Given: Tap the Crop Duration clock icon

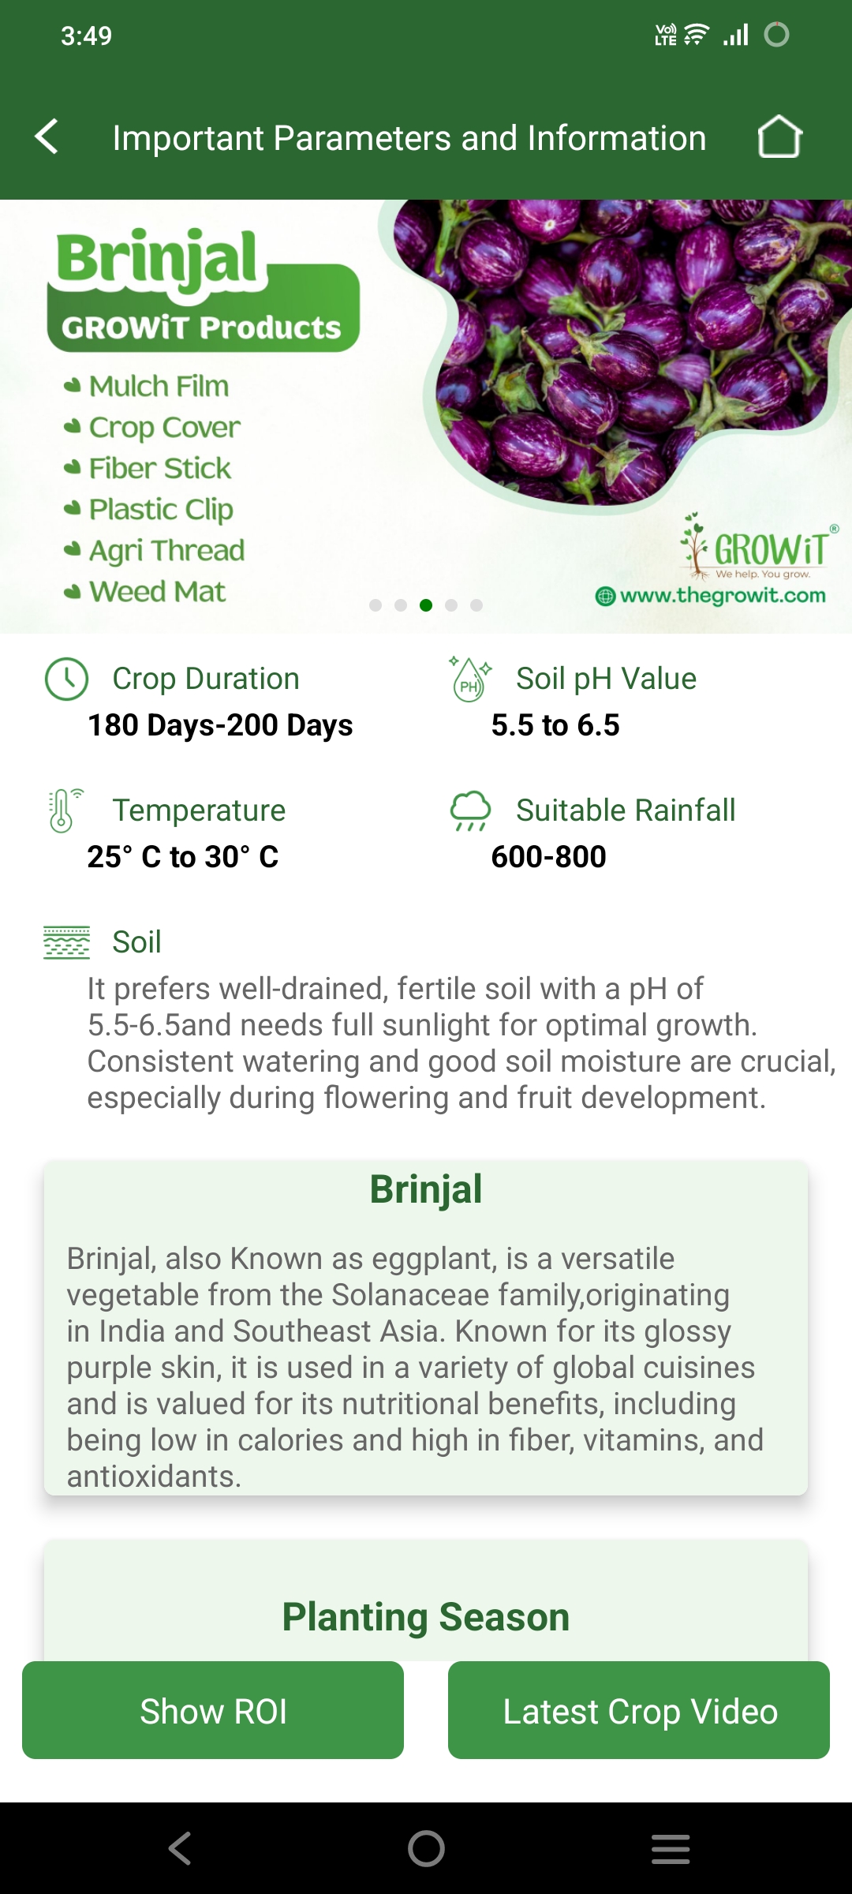Looking at the screenshot, I should pos(66,679).
